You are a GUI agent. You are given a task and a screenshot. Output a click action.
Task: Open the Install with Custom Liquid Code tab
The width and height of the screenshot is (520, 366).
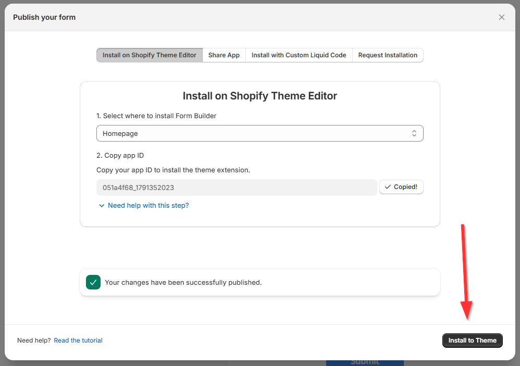click(x=299, y=55)
